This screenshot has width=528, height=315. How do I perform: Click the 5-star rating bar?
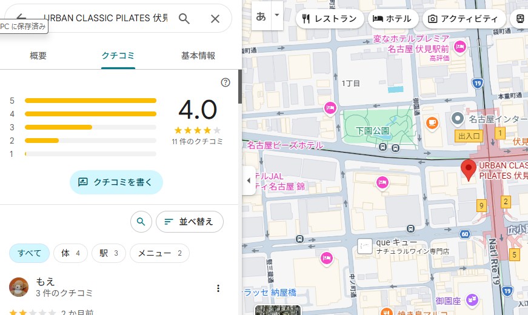click(90, 101)
